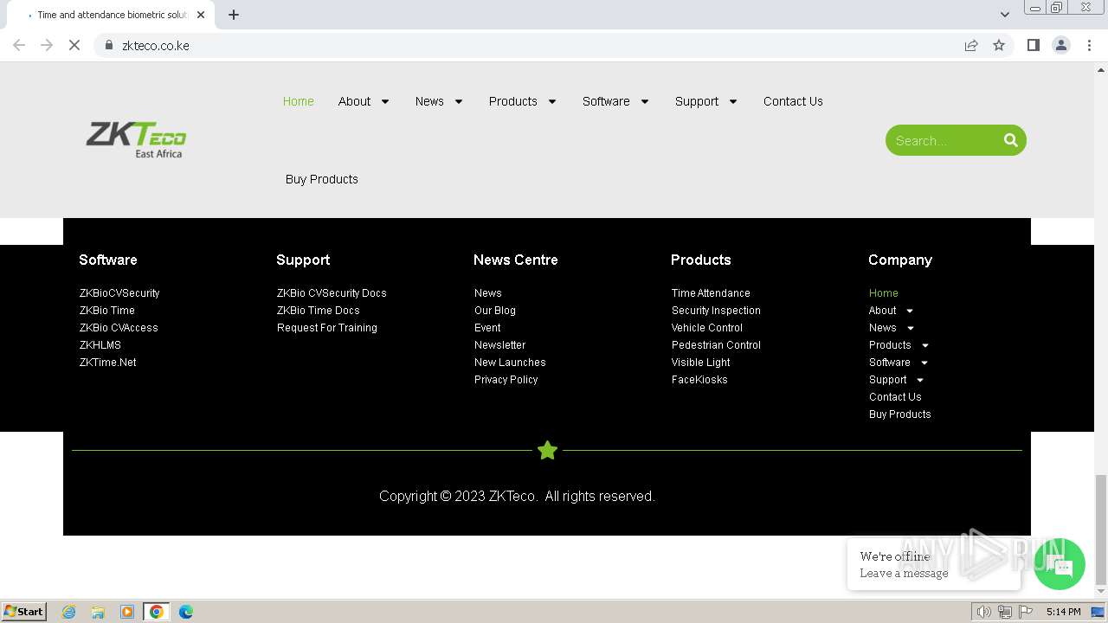This screenshot has height=623, width=1108.
Task: Click Request For Training link
Action: pyautogui.click(x=327, y=328)
